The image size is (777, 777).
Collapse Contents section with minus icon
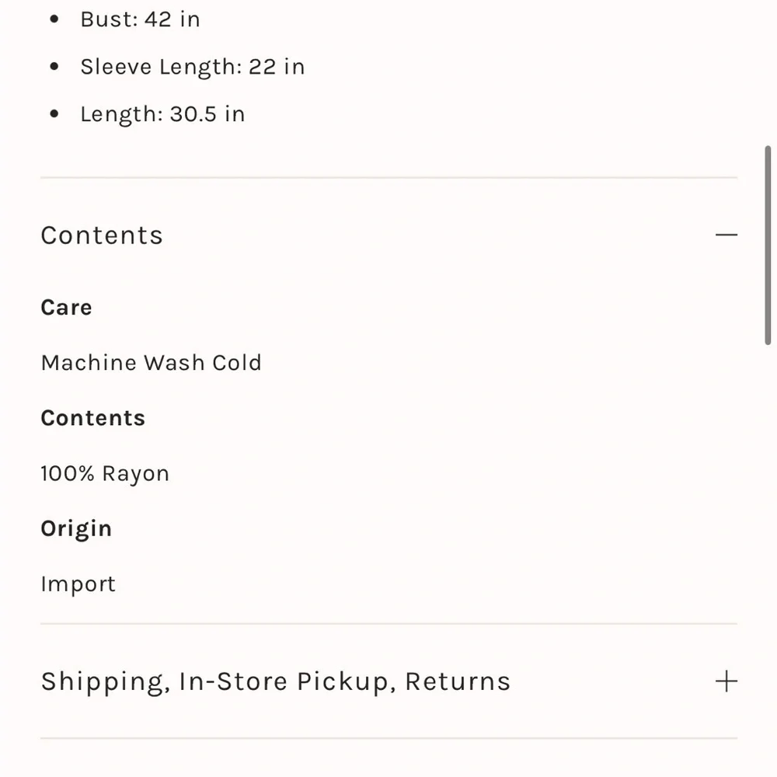[726, 235]
